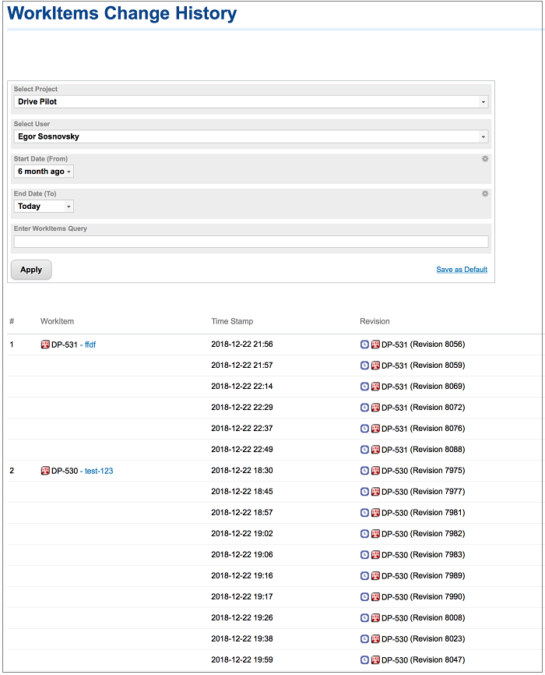The width and height of the screenshot is (545, 675).
Task: Click the Save as Default link
Action: tap(461, 270)
